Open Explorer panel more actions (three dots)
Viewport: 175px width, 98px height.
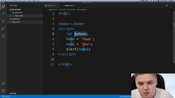click(x=39, y=5)
